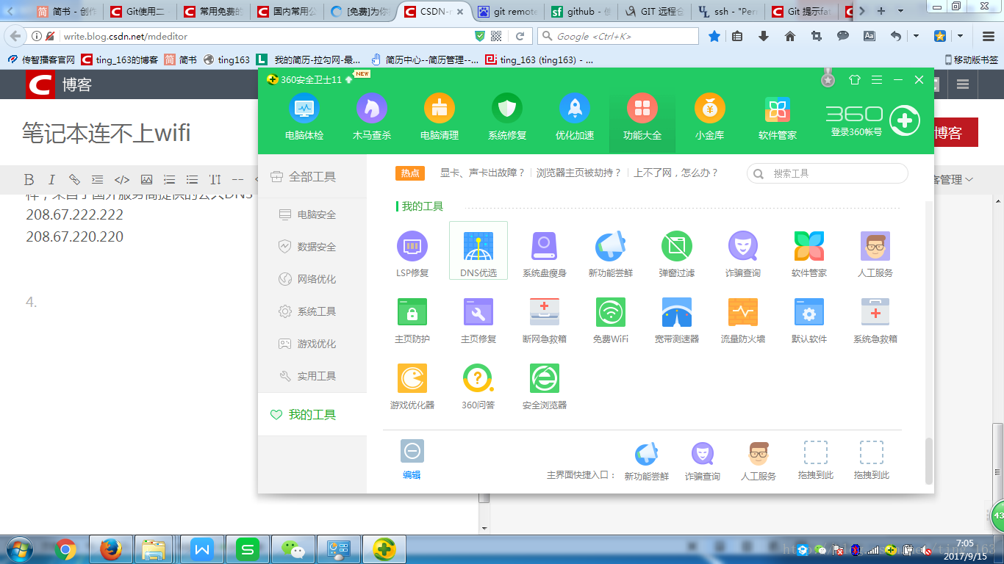The height and width of the screenshot is (564, 1004).
Task: Launch the 游戏优化器 game optimizer
Action: pyautogui.click(x=412, y=386)
